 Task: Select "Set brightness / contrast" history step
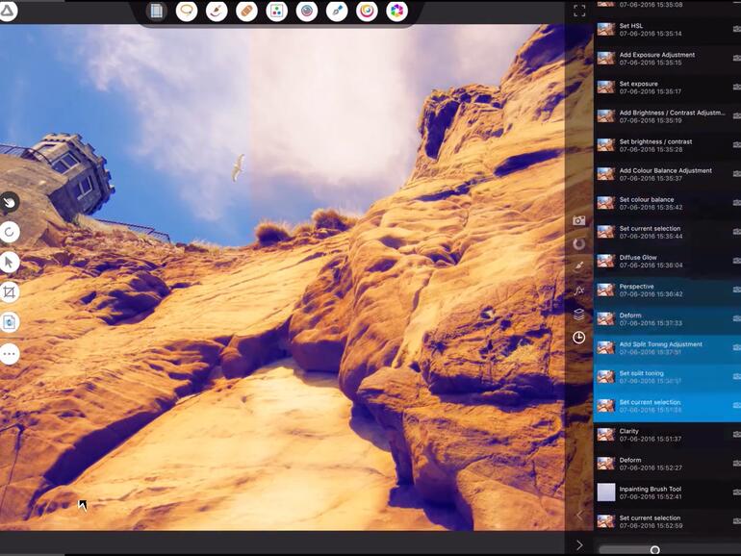click(x=667, y=145)
